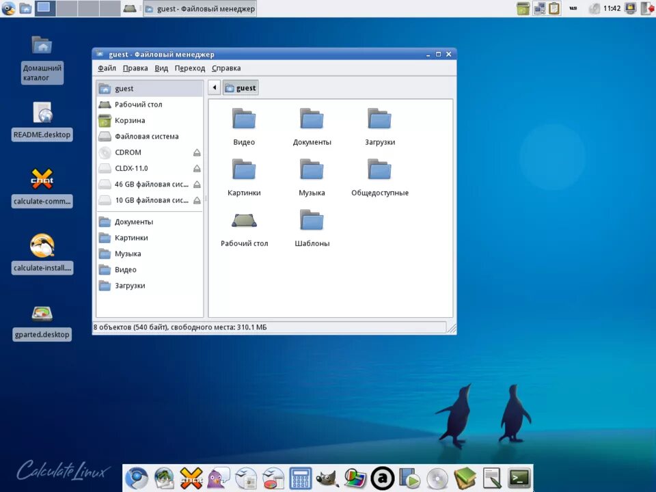The width and height of the screenshot is (656, 492).
Task: Select the Видео folder in main pane
Action: [244, 127]
